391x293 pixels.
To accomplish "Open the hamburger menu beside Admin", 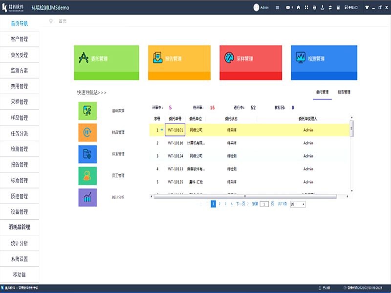I will coord(278,7).
